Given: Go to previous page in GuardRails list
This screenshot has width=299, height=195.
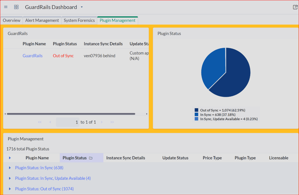Looking at the screenshot, I should (x=50, y=122).
